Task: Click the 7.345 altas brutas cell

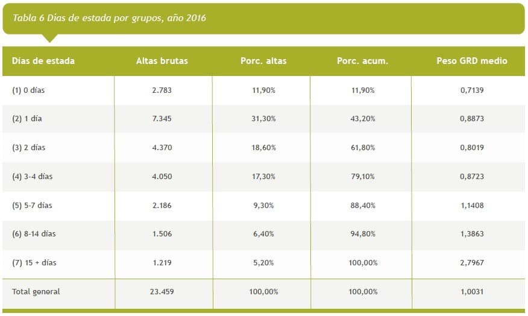Action: [162, 119]
